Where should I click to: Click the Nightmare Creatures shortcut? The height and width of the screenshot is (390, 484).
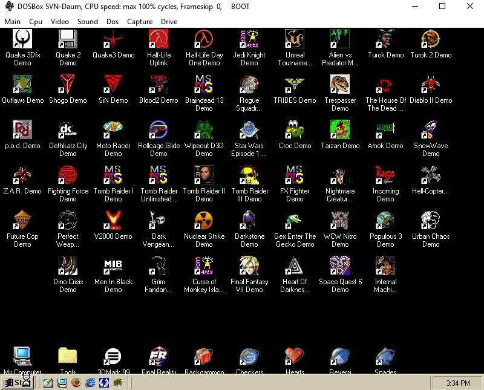(340, 175)
